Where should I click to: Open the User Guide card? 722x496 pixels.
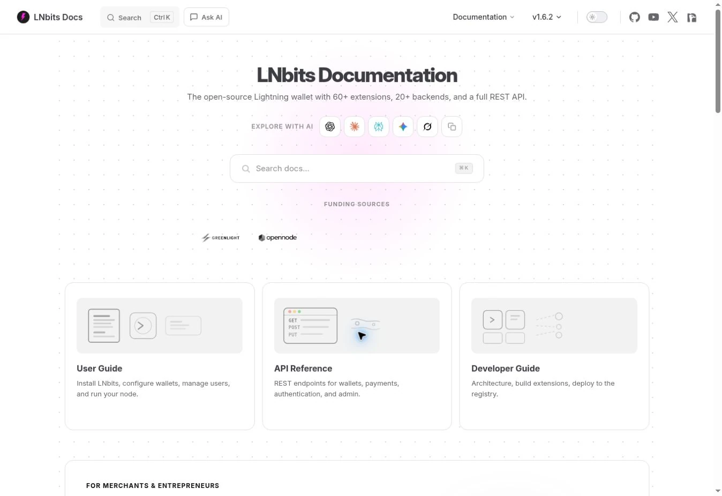click(x=160, y=356)
